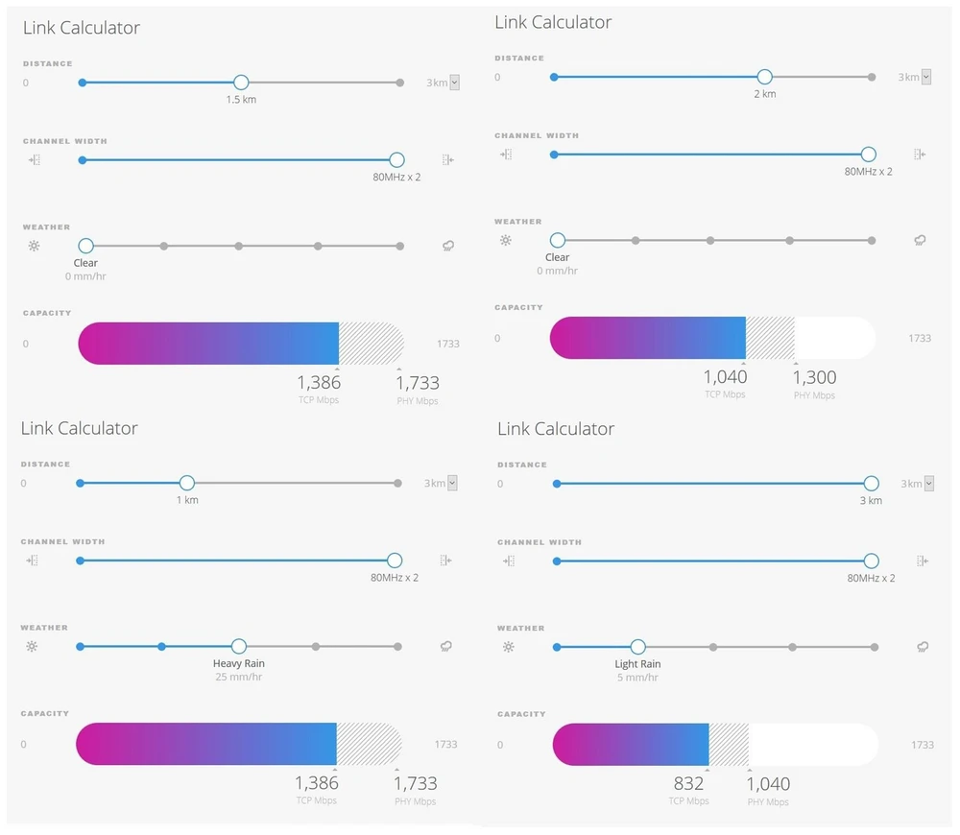The width and height of the screenshot is (960, 835).
Task: Expand the 3km range dropdown in Light Rain calculator
Action: click(928, 484)
